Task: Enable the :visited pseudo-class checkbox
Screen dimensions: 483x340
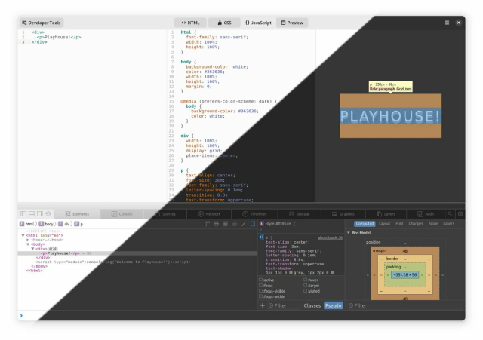Action: (x=305, y=291)
